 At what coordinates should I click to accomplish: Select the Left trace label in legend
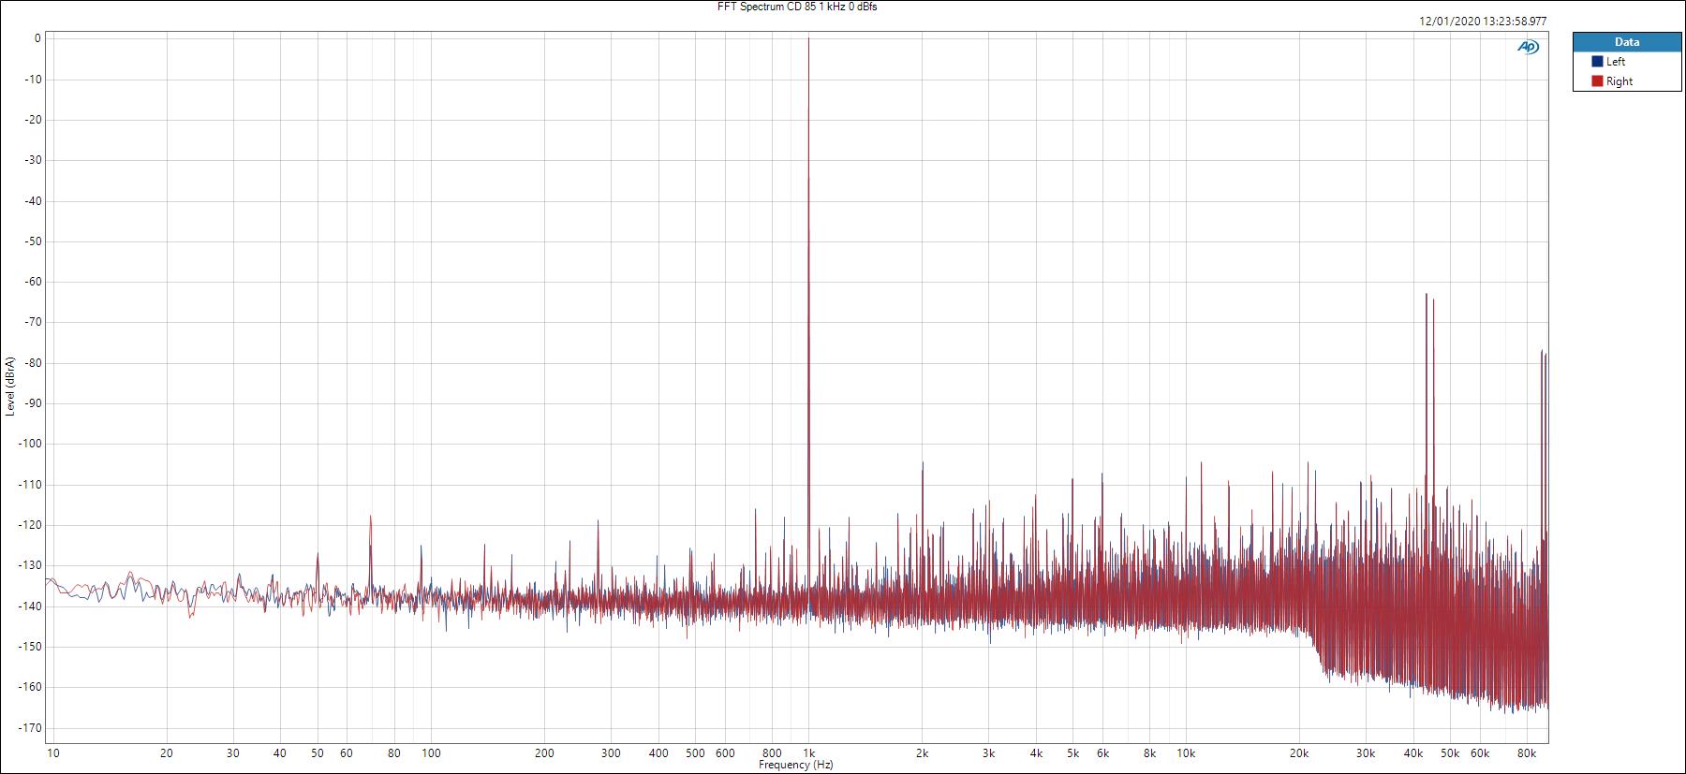coord(1616,62)
